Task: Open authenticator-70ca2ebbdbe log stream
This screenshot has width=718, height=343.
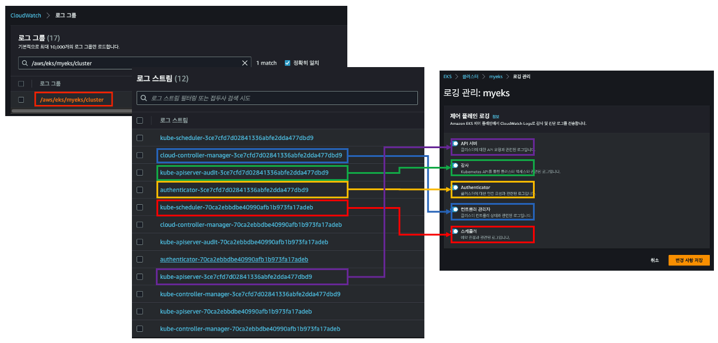Action: pyautogui.click(x=234, y=259)
